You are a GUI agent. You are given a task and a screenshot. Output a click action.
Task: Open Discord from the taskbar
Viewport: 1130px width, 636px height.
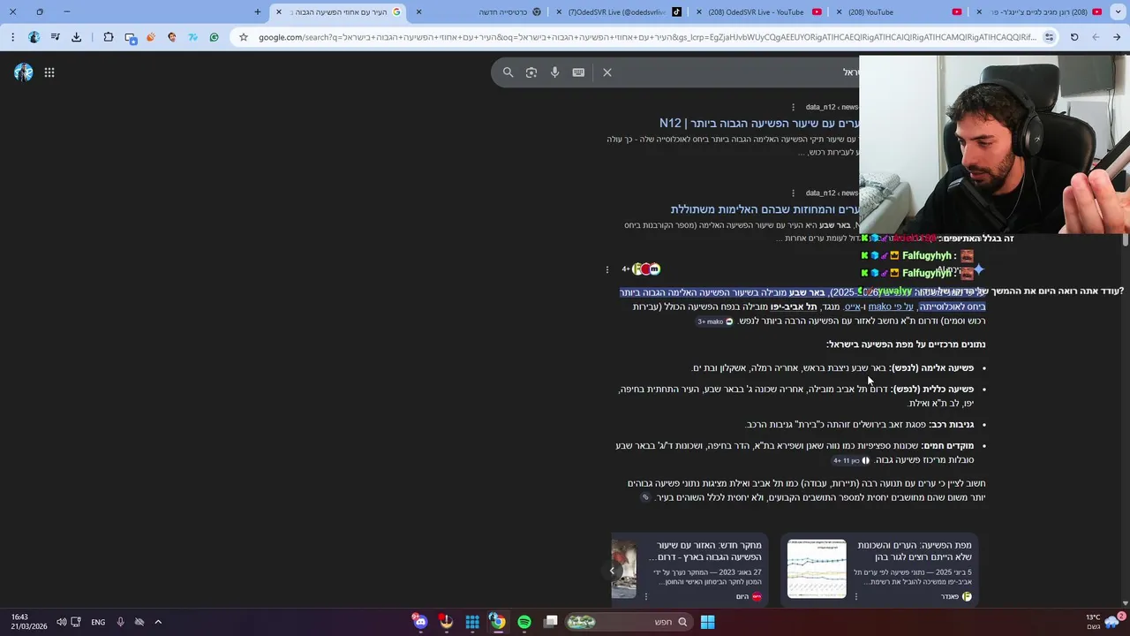420,622
